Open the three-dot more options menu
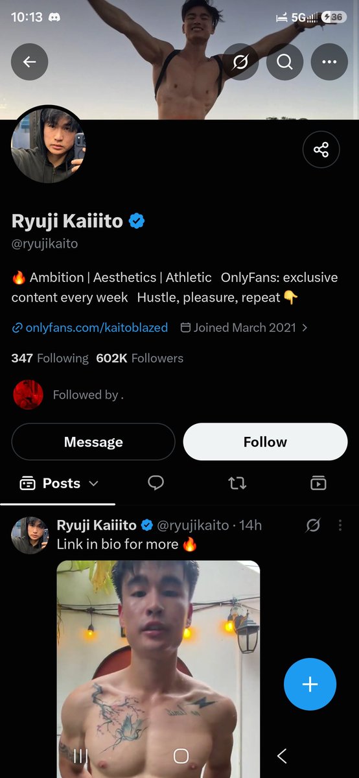 pyautogui.click(x=329, y=62)
